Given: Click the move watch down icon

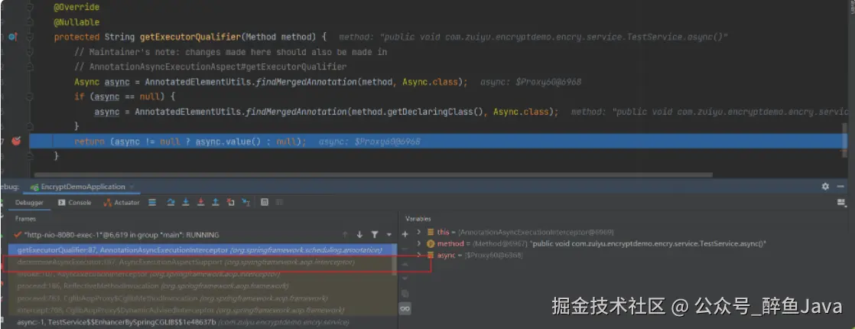Looking at the screenshot, I should [405, 279].
